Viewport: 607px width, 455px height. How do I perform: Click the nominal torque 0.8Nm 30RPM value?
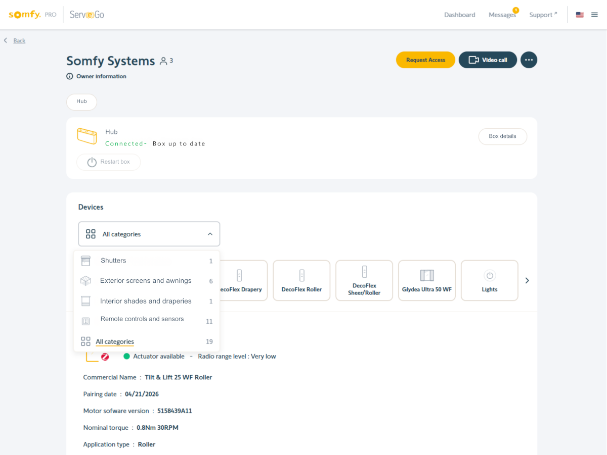pos(157,428)
